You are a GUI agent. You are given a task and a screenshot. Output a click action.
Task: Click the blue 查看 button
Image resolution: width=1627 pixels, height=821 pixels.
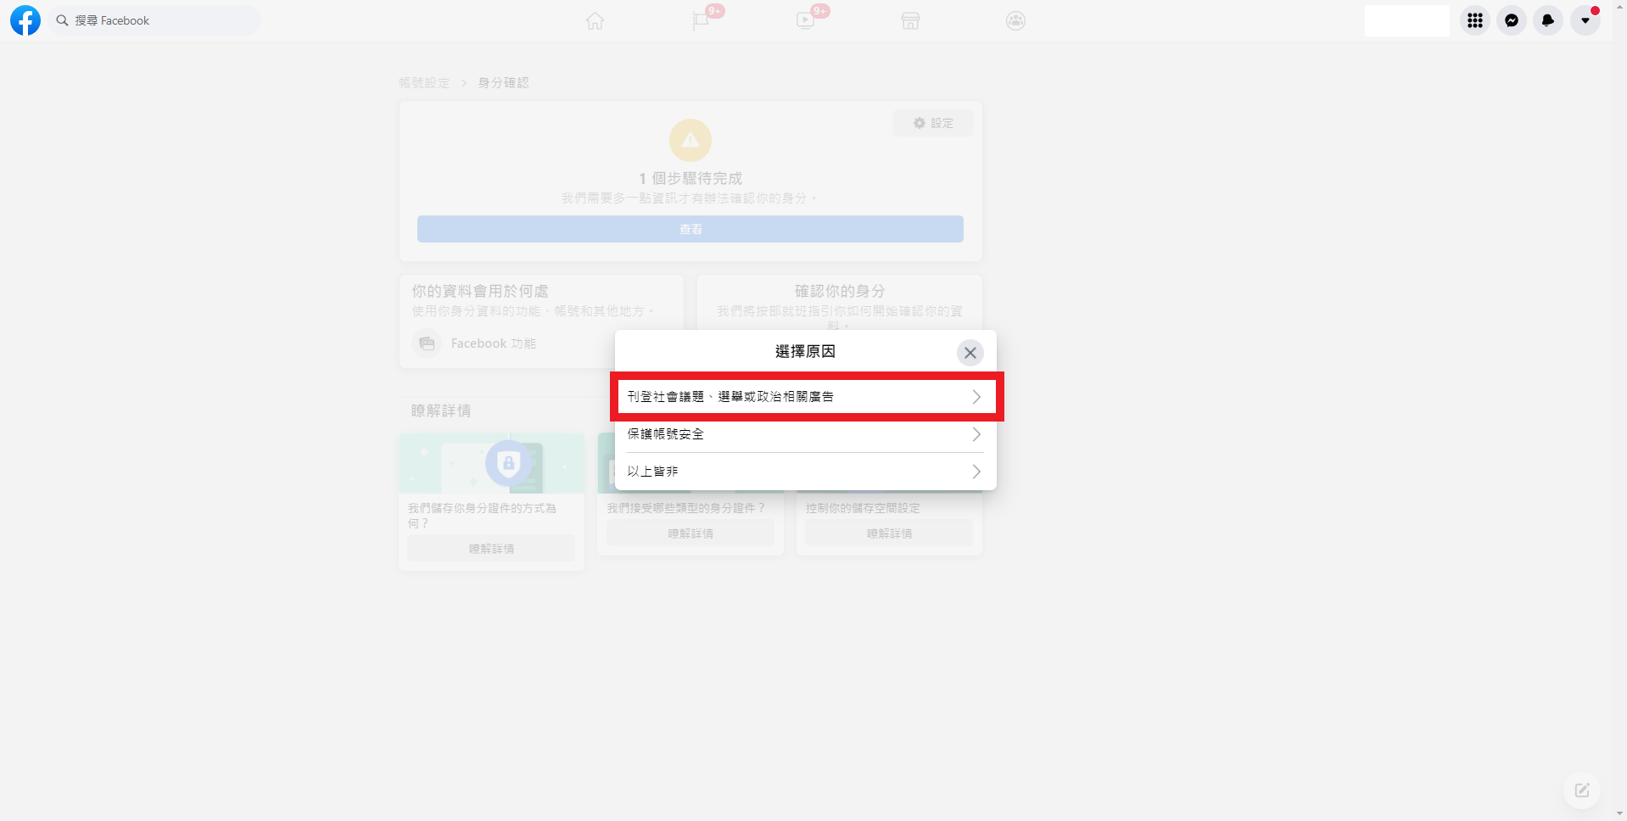coord(690,229)
